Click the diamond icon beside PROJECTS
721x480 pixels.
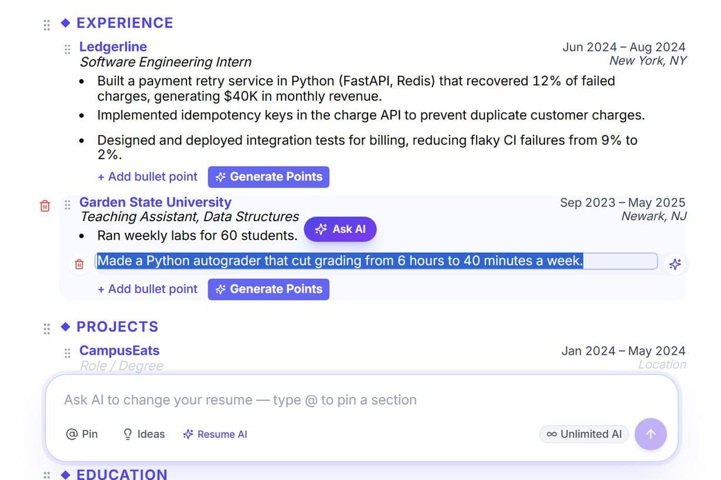[66, 326]
